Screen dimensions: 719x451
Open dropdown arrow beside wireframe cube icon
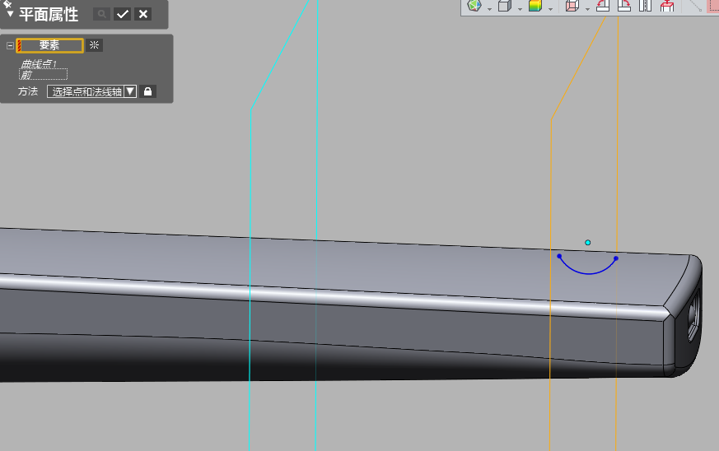click(587, 9)
